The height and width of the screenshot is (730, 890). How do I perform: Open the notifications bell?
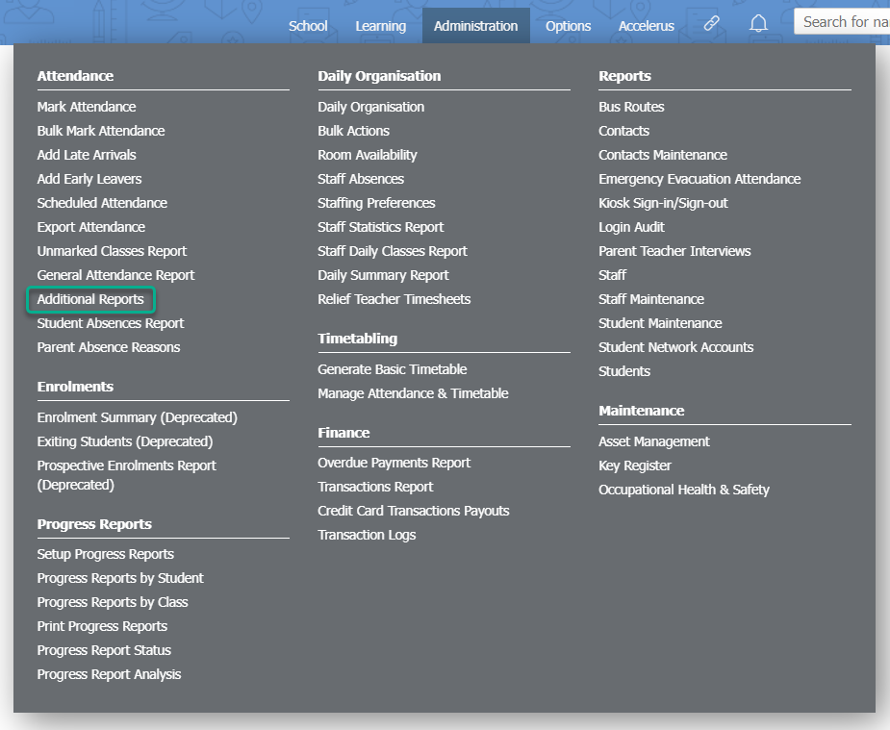[759, 24]
